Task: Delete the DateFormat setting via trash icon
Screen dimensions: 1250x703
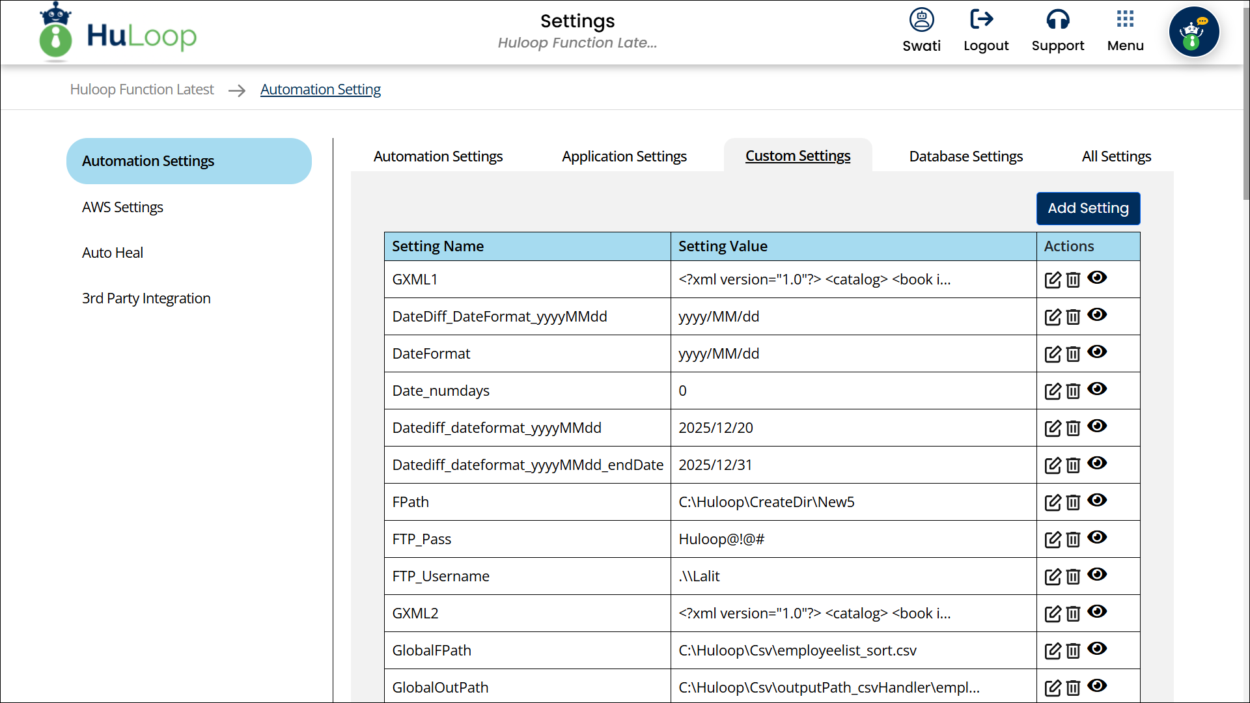Action: (x=1073, y=354)
